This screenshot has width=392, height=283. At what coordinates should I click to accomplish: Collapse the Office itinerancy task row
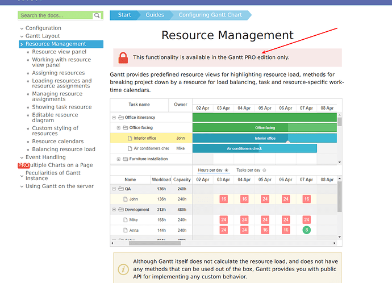coord(114,118)
